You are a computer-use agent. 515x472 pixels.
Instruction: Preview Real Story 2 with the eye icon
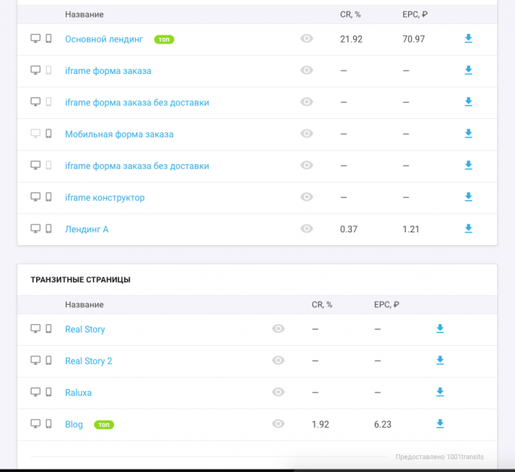[x=278, y=360]
